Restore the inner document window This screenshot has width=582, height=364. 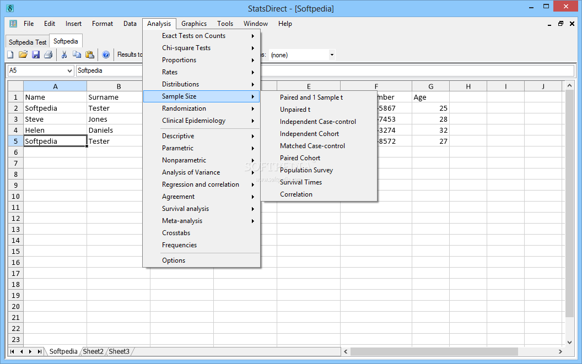coord(561,23)
